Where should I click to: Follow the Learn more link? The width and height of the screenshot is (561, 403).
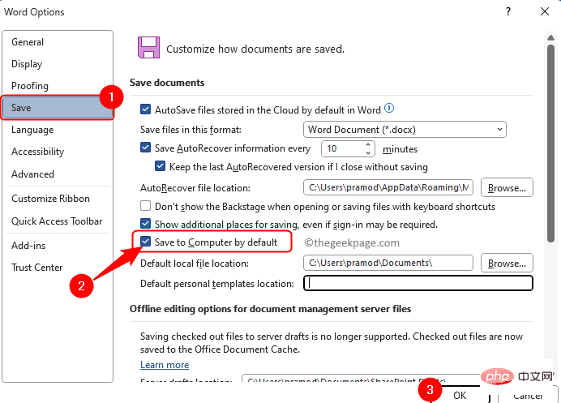click(x=165, y=365)
